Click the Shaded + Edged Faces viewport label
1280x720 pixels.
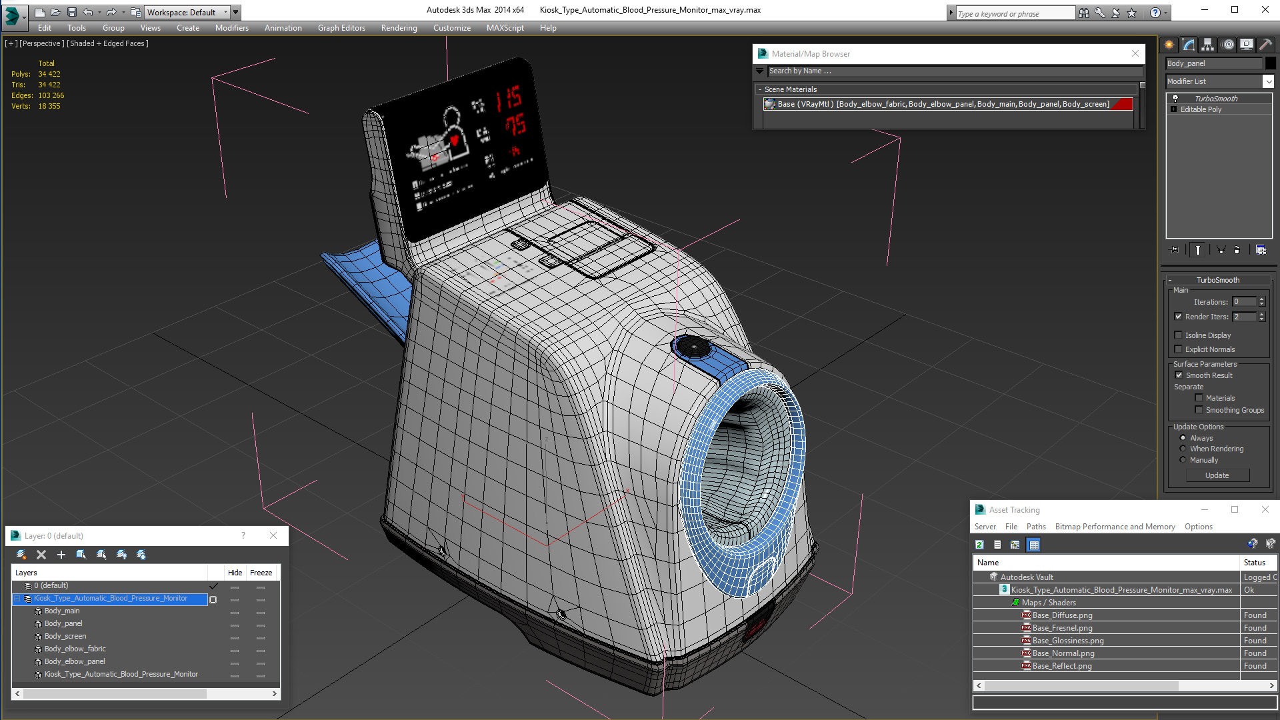click(x=108, y=43)
